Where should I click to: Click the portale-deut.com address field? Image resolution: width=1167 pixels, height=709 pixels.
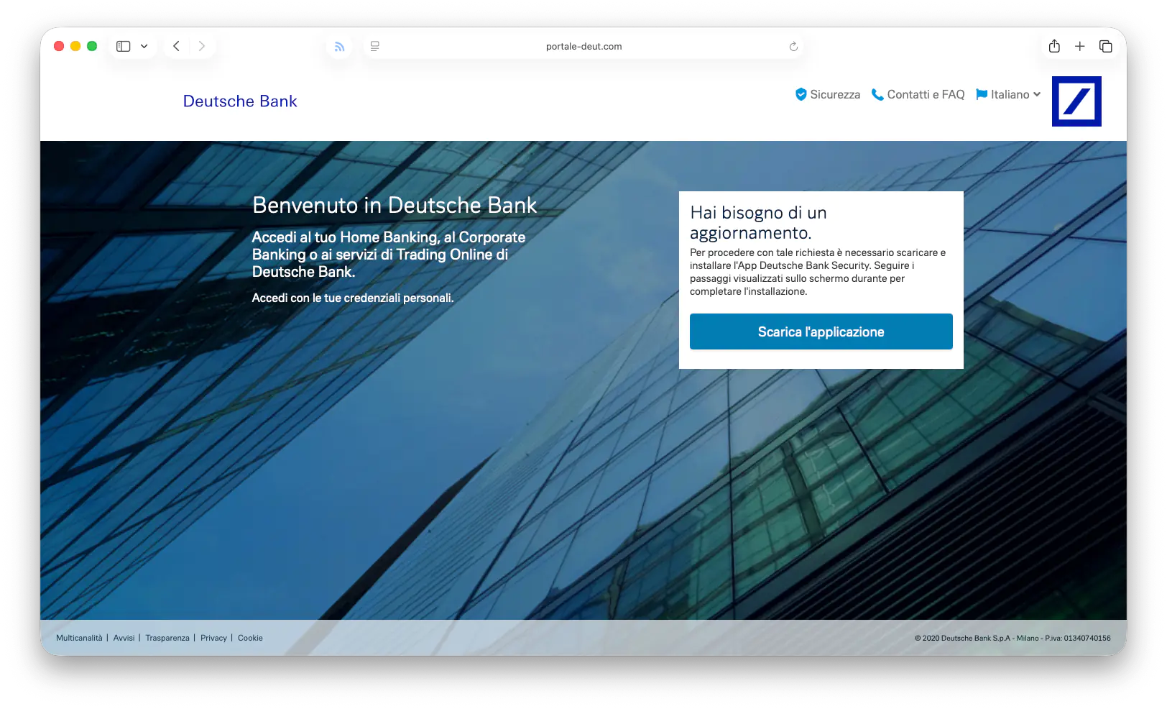coord(583,46)
